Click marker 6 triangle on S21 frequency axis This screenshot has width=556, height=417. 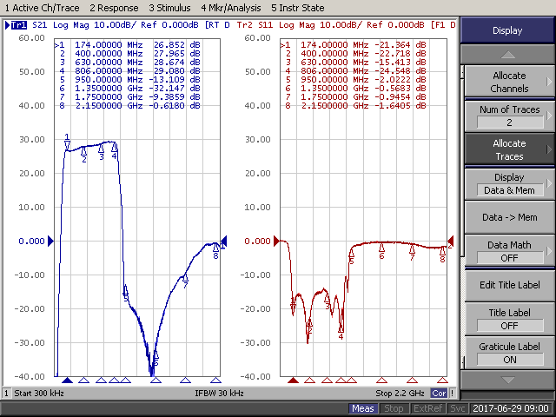point(156,381)
